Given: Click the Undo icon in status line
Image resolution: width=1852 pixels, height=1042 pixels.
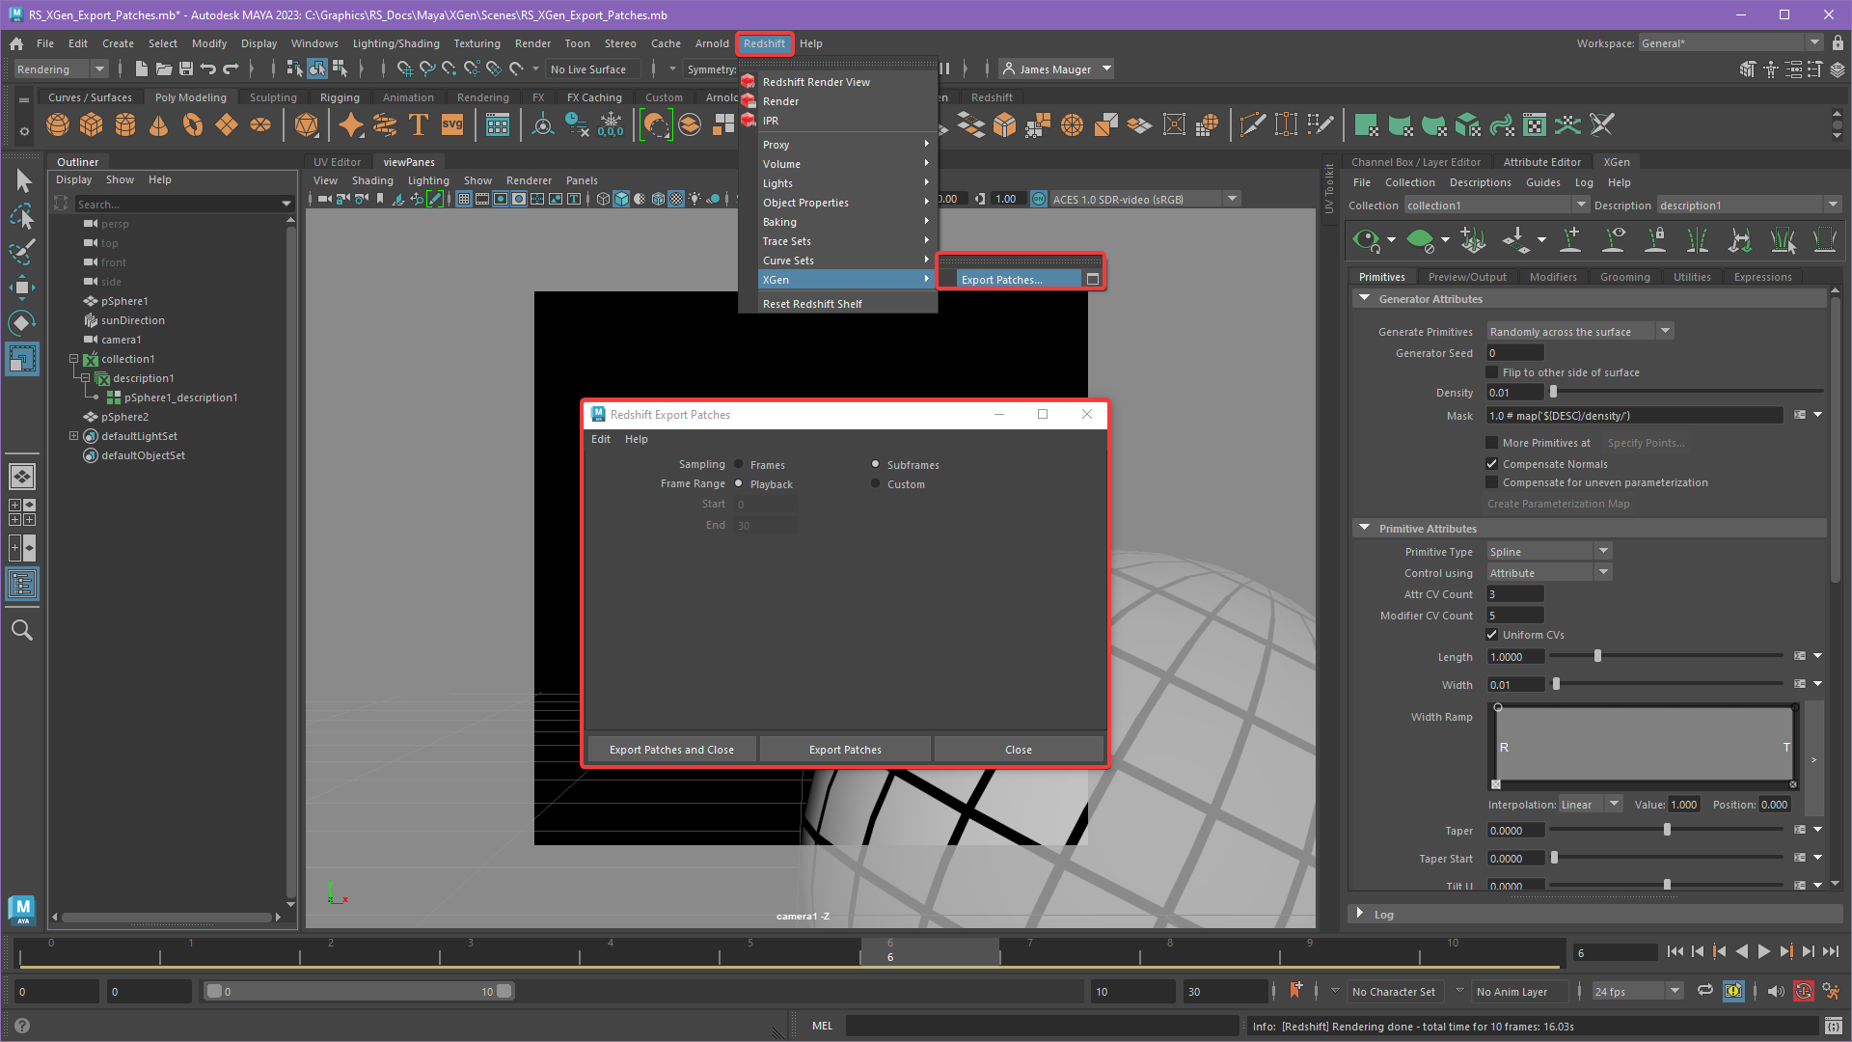Looking at the screenshot, I should (x=207, y=69).
